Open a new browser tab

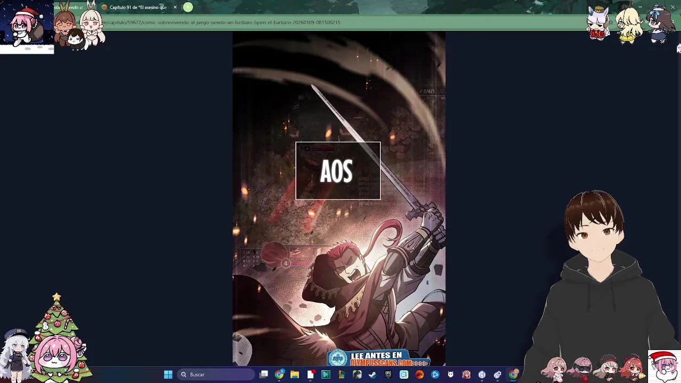[x=188, y=7]
